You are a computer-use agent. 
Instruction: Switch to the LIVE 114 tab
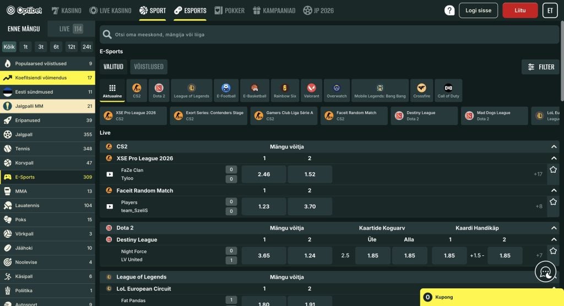click(x=71, y=29)
